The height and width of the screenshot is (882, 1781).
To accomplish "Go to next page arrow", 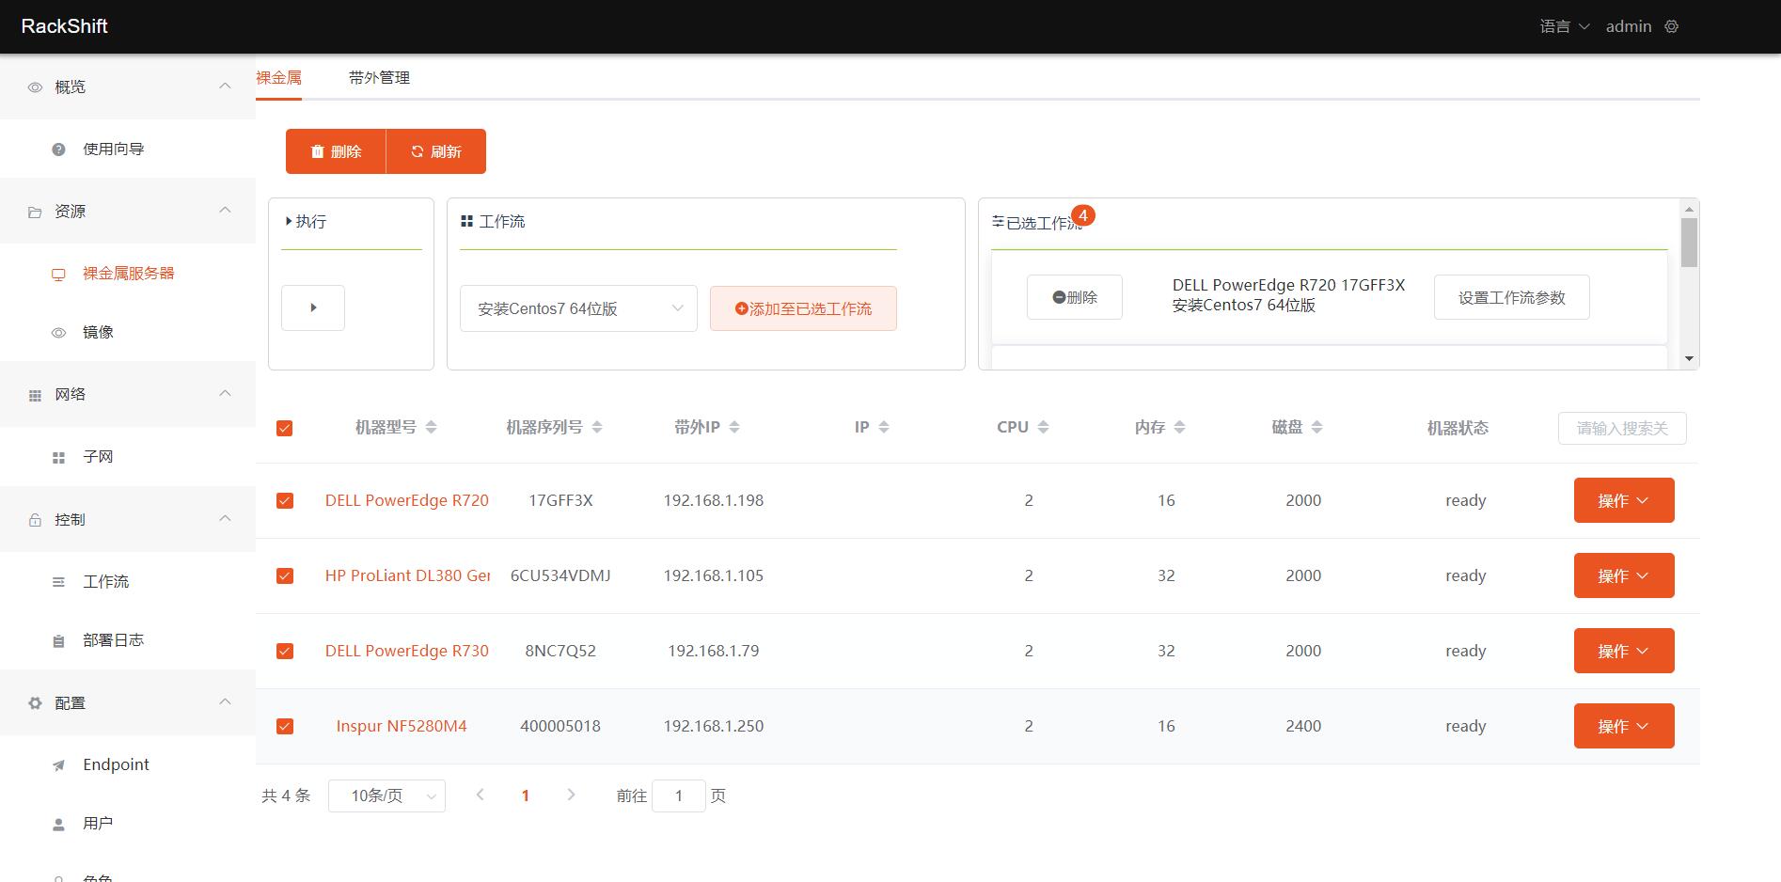I will point(571,795).
